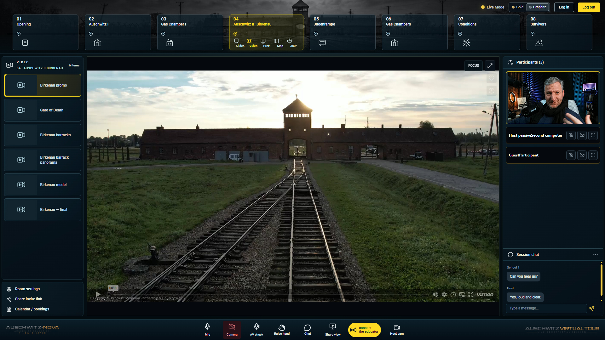Select the Birkenau barracks video
Screen dimensions: 605x340
click(x=43, y=135)
